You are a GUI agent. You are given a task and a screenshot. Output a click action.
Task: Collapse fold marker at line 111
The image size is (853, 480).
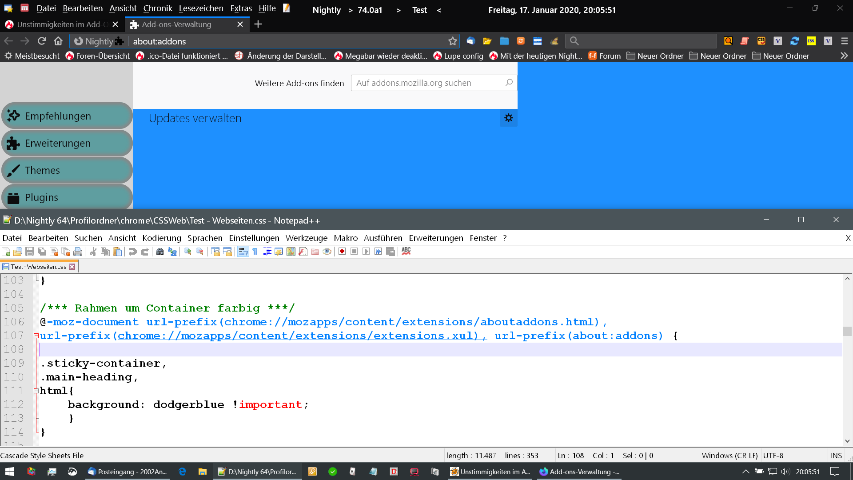pyautogui.click(x=36, y=391)
